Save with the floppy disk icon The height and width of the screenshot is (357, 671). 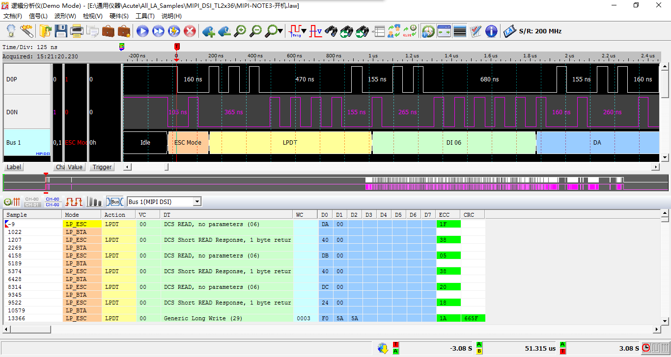(61, 31)
